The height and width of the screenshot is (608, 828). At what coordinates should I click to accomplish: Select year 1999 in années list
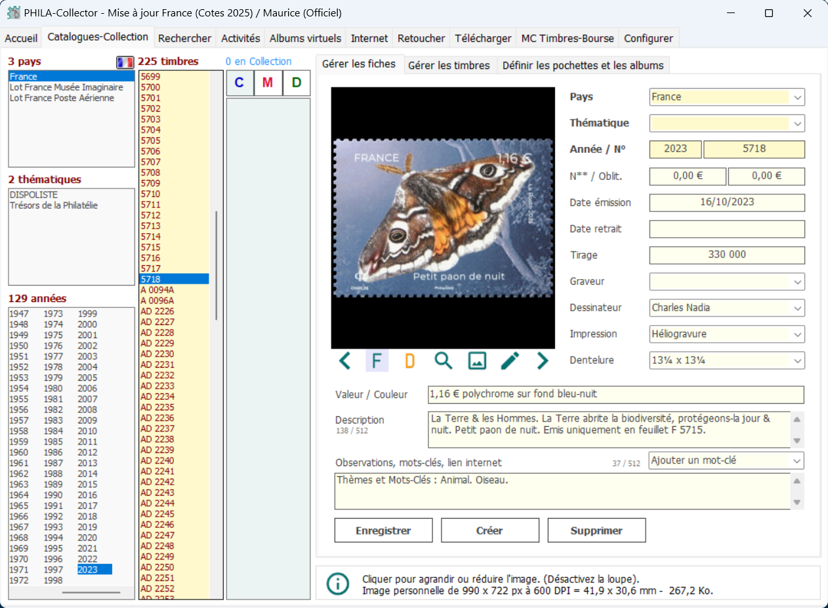pos(87,314)
